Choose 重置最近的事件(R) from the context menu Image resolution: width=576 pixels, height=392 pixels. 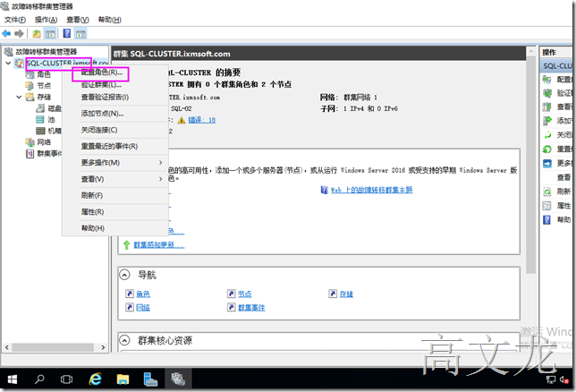[109, 147]
